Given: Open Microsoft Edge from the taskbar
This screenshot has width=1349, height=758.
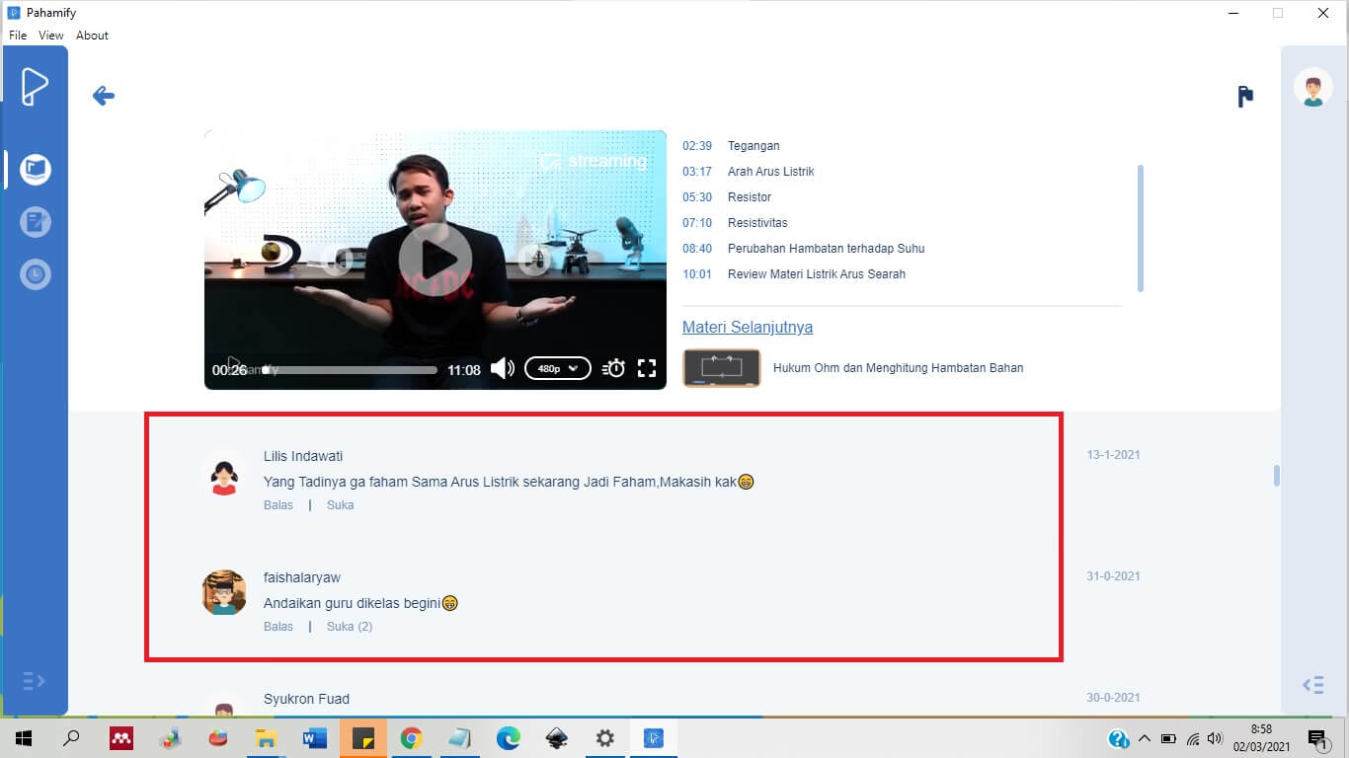Looking at the screenshot, I should click(508, 738).
